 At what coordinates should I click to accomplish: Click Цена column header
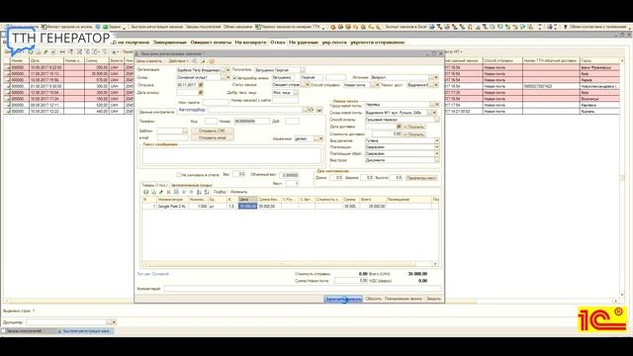click(247, 200)
